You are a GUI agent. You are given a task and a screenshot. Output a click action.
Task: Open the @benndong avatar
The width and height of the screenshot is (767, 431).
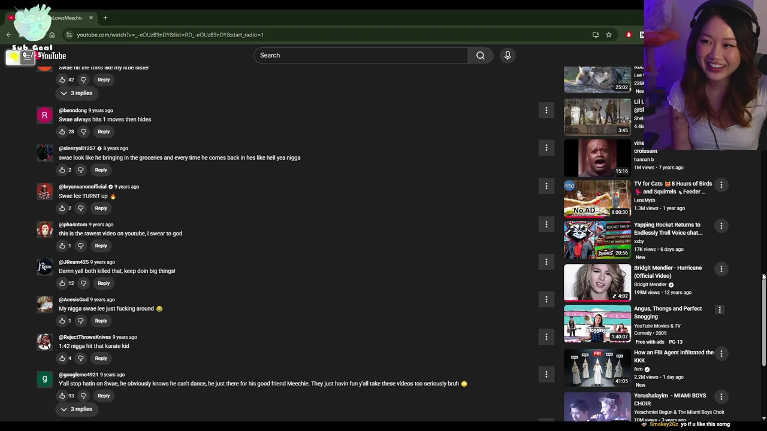click(x=44, y=116)
